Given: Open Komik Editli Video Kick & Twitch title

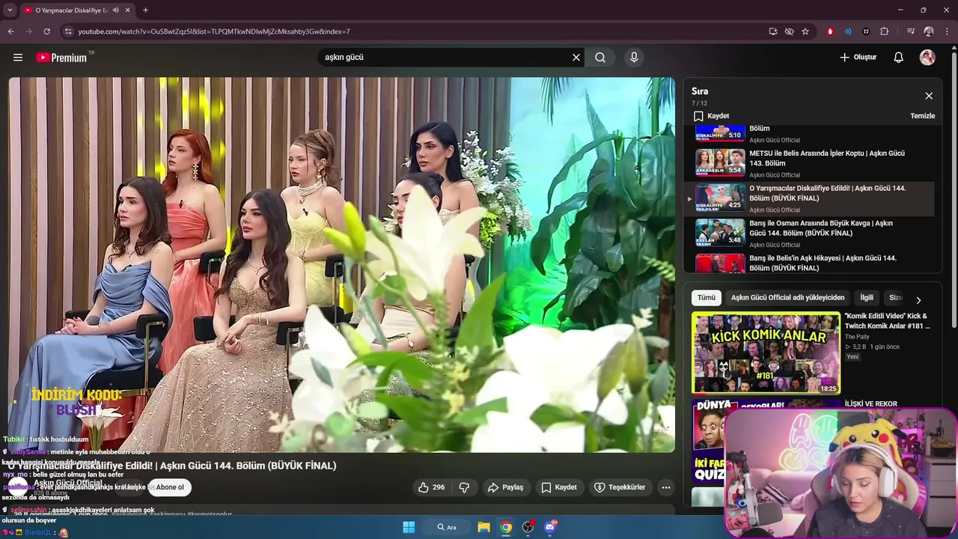Looking at the screenshot, I should (888, 321).
